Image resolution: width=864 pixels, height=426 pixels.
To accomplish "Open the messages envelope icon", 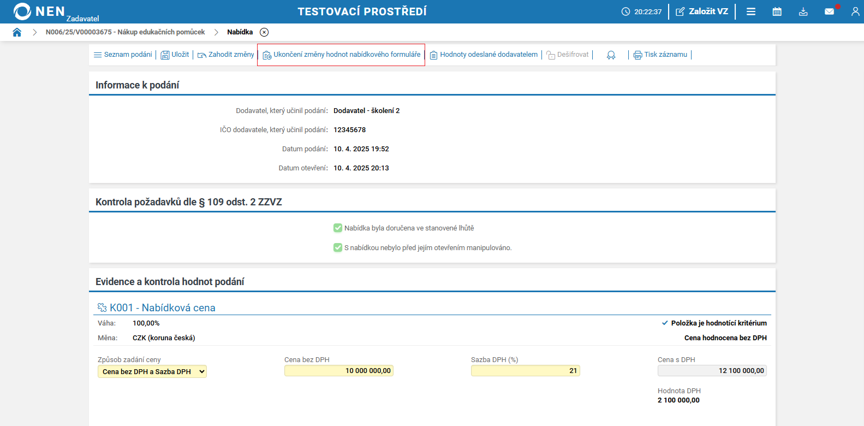I will (x=830, y=11).
